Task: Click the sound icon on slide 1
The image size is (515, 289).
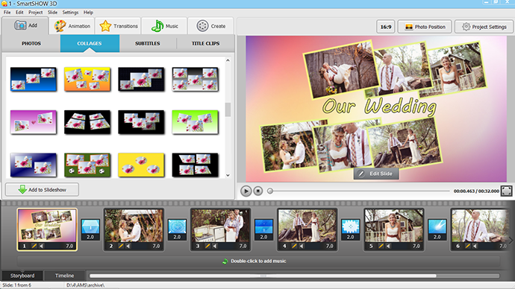Action: click(x=41, y=246)
